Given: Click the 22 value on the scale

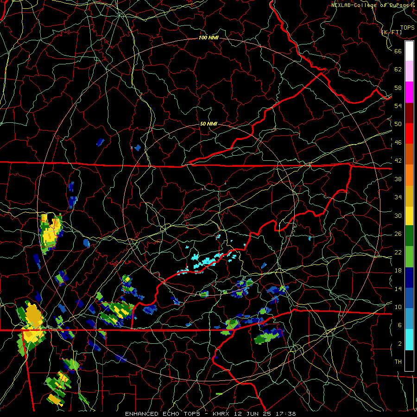Looking at the screenshot, I should (x=398, y=252).
